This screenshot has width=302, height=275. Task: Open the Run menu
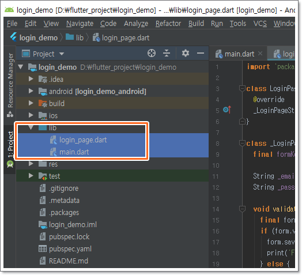217,24
